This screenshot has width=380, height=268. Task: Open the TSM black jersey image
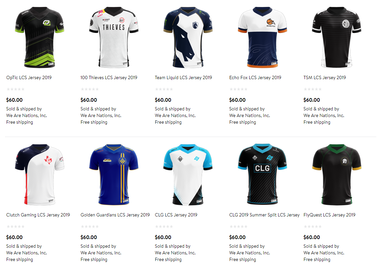click(x=337, y=38)
